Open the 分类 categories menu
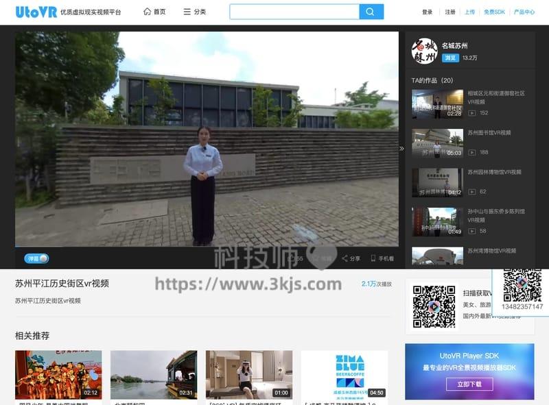The width and height of the screenshot is (549, 405). (x=195, y=12)
